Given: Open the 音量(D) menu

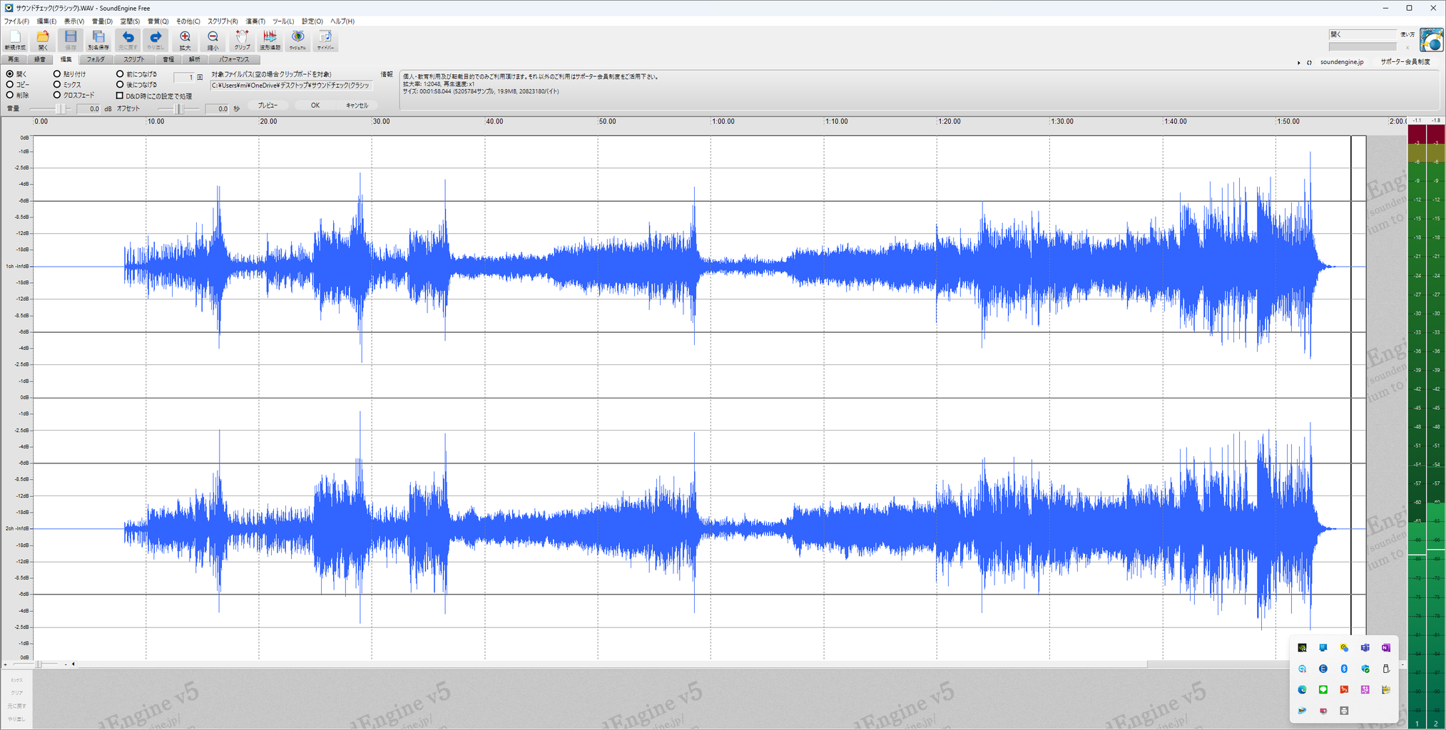Looking at the screenshot, I should [x=102, y=21].
